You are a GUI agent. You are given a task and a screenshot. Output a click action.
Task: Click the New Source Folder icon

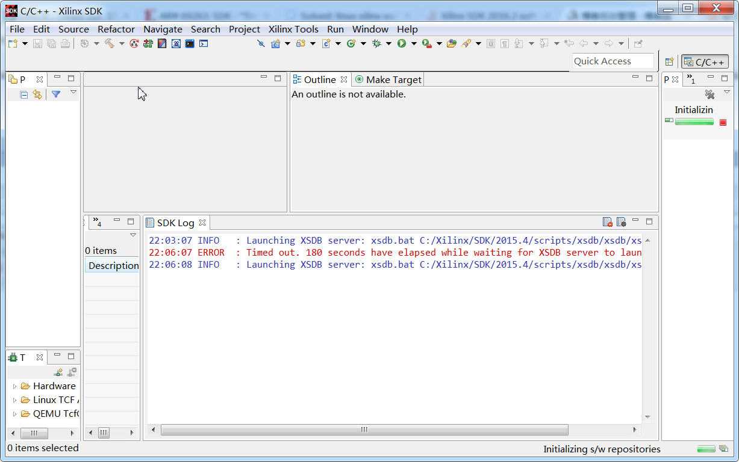(301, 43)
